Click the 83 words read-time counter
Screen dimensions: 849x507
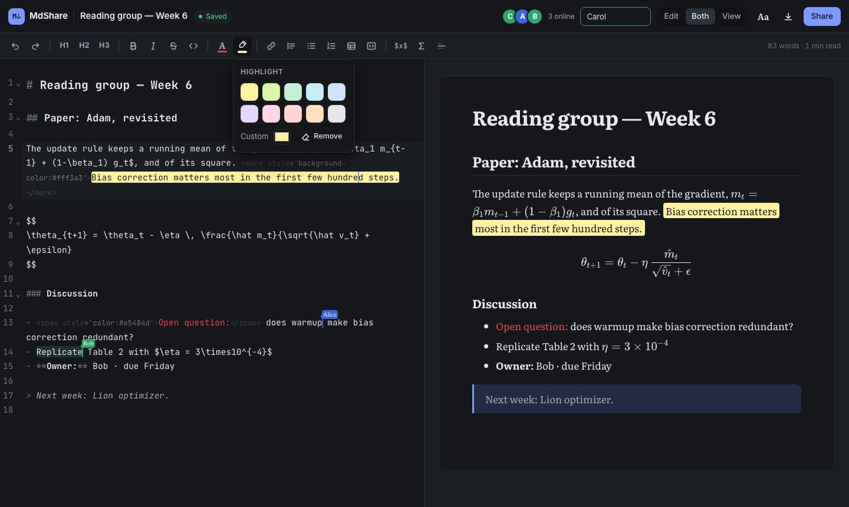point(804,46)
